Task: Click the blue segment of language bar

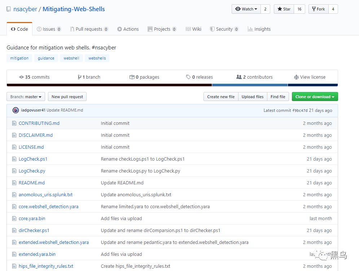Action: pos(250,85)
